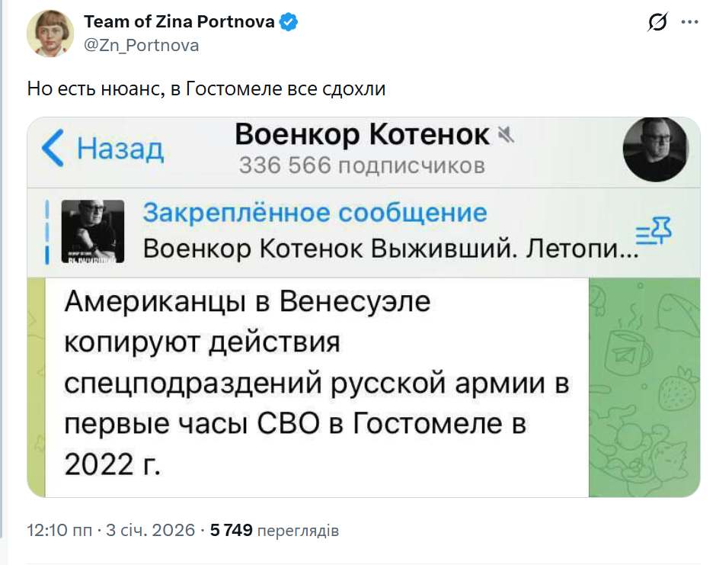Open the "Закреплённое сообщение" pinned header
This screenshot has width=716, height=565.
pos(314,213)
